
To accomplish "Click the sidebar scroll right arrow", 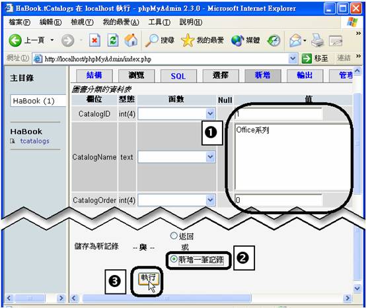I will coord(61,298).
